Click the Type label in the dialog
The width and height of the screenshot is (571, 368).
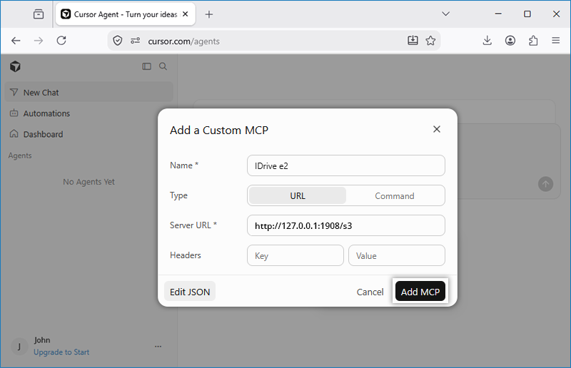[x=178, y=195]
